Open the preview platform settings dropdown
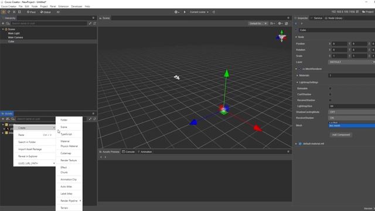The image size is (375, 211). (x=177, y=12)
